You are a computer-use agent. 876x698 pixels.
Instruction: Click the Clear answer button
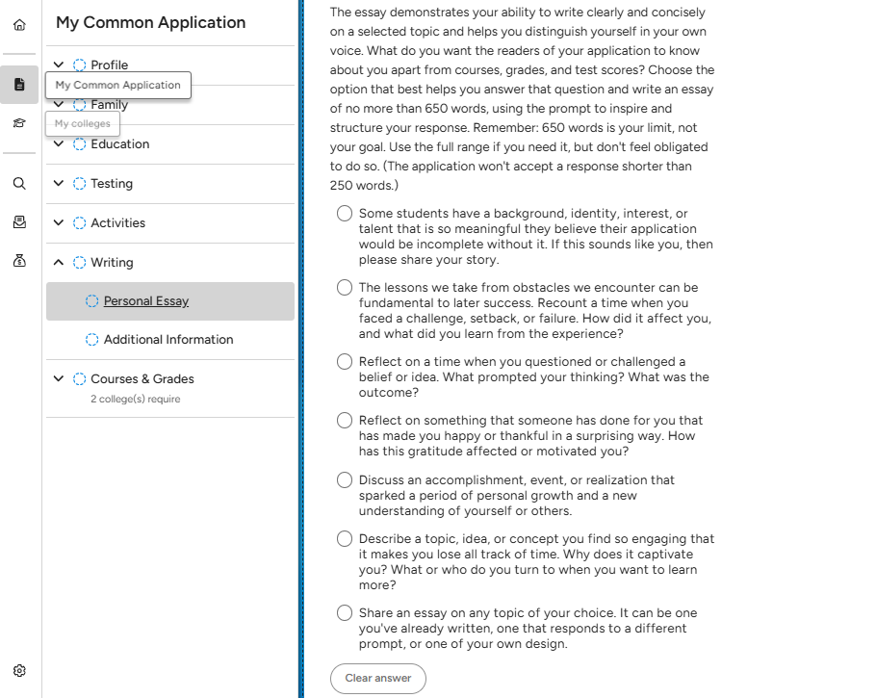coord(377,678)
